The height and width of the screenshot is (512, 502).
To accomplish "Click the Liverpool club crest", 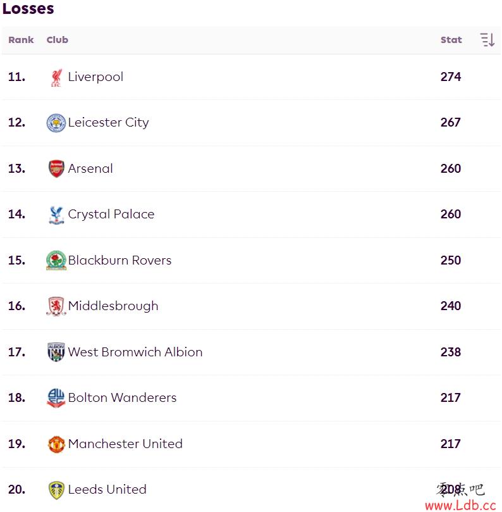I will [56, 77].
